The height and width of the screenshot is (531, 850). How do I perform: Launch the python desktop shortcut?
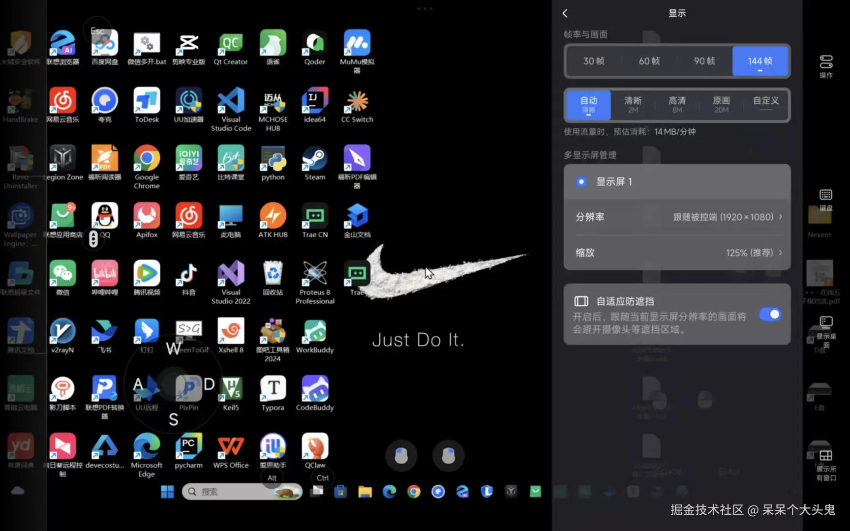[273, 163]
